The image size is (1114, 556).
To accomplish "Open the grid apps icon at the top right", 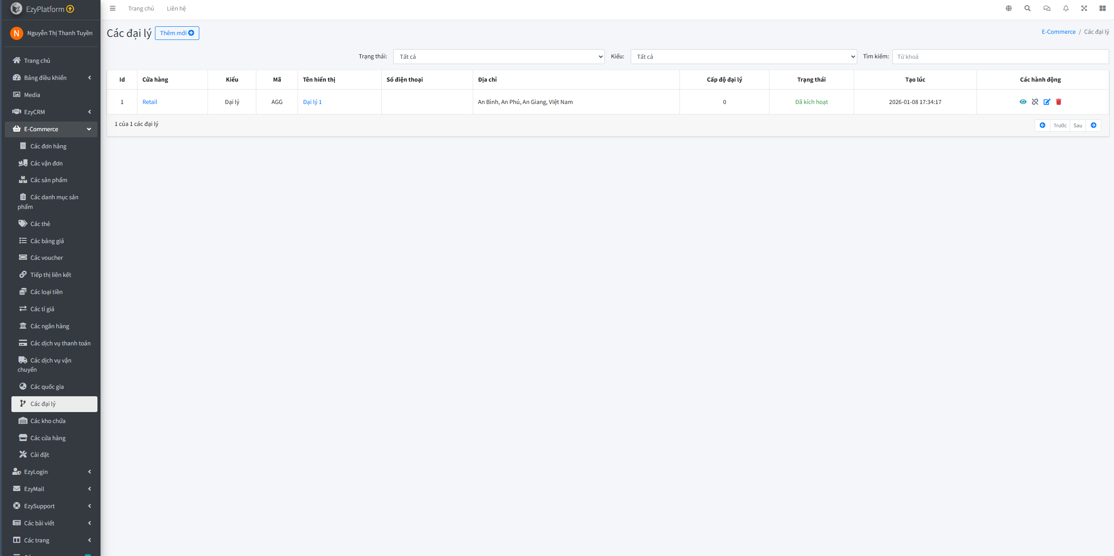I will 1103,8.
